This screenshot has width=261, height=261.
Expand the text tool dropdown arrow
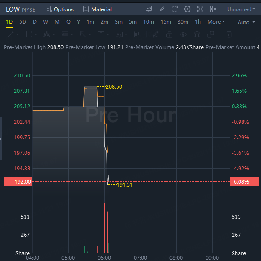click(x=126, y=35)
